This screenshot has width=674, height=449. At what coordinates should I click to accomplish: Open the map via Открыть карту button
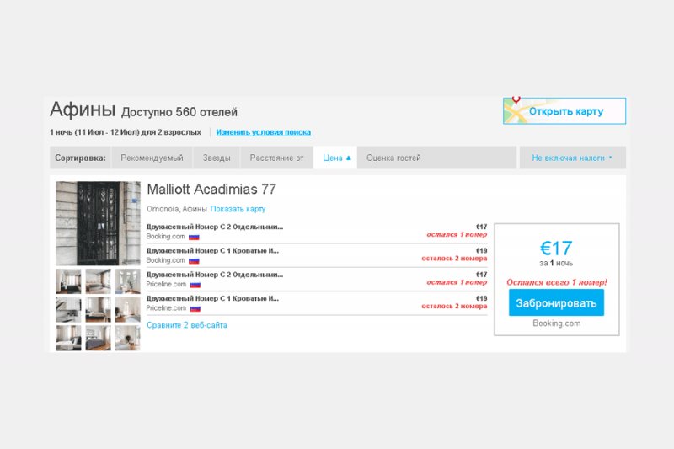(x=570, y=111)
